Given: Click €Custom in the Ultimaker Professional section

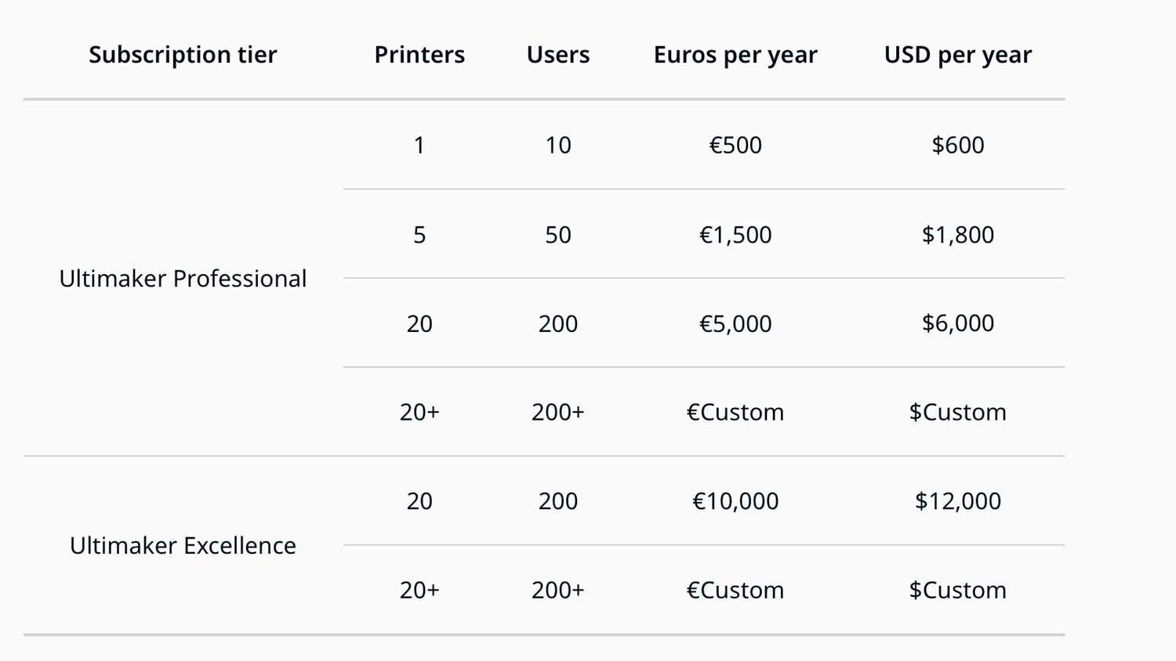Looking at the screenshot, I should click(x=735, y=412).
